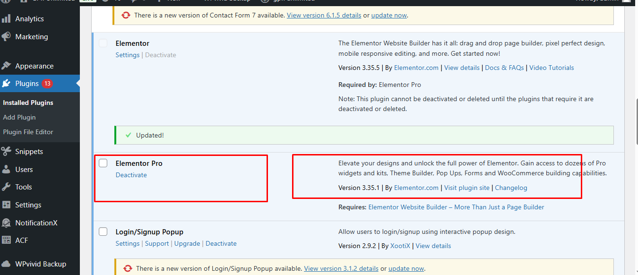Screen dimensions: 638x275
Task: Click the Appearance paintbrush icon
Action: point(6,66)
